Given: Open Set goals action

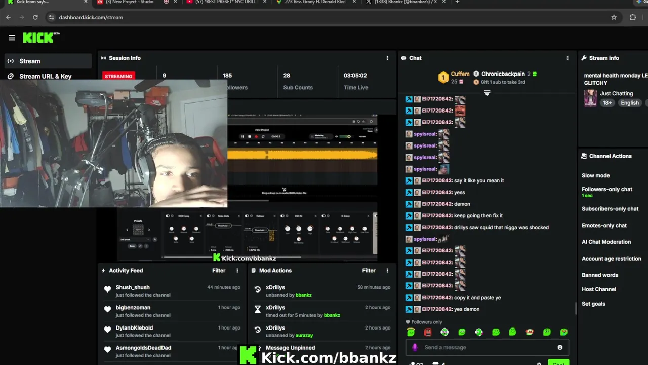Looking at the screenshot, I should (x=593, y=304).
